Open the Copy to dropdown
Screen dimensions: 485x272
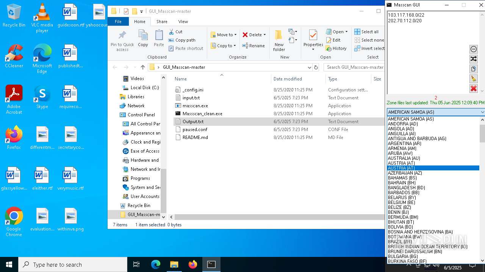[223, 46]
